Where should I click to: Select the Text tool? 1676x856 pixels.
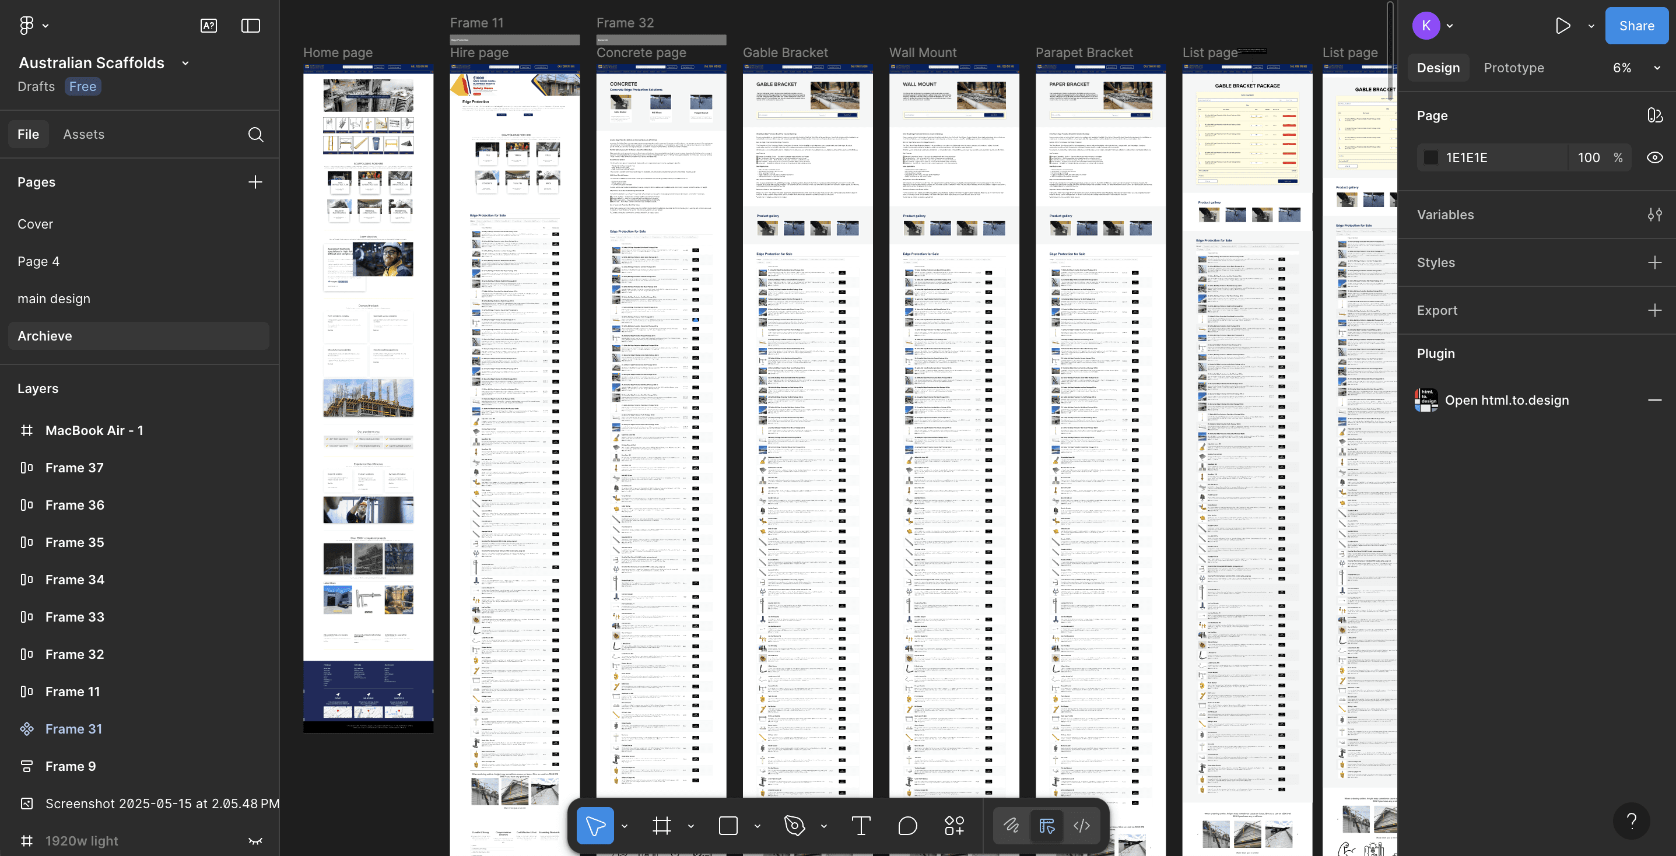tap(860, 826)
